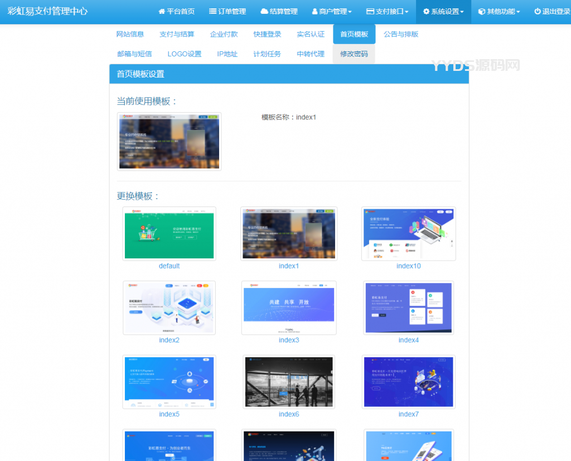Expand the 其他功能 dropdown caret

pyautogui.click(x=519, y=12)
